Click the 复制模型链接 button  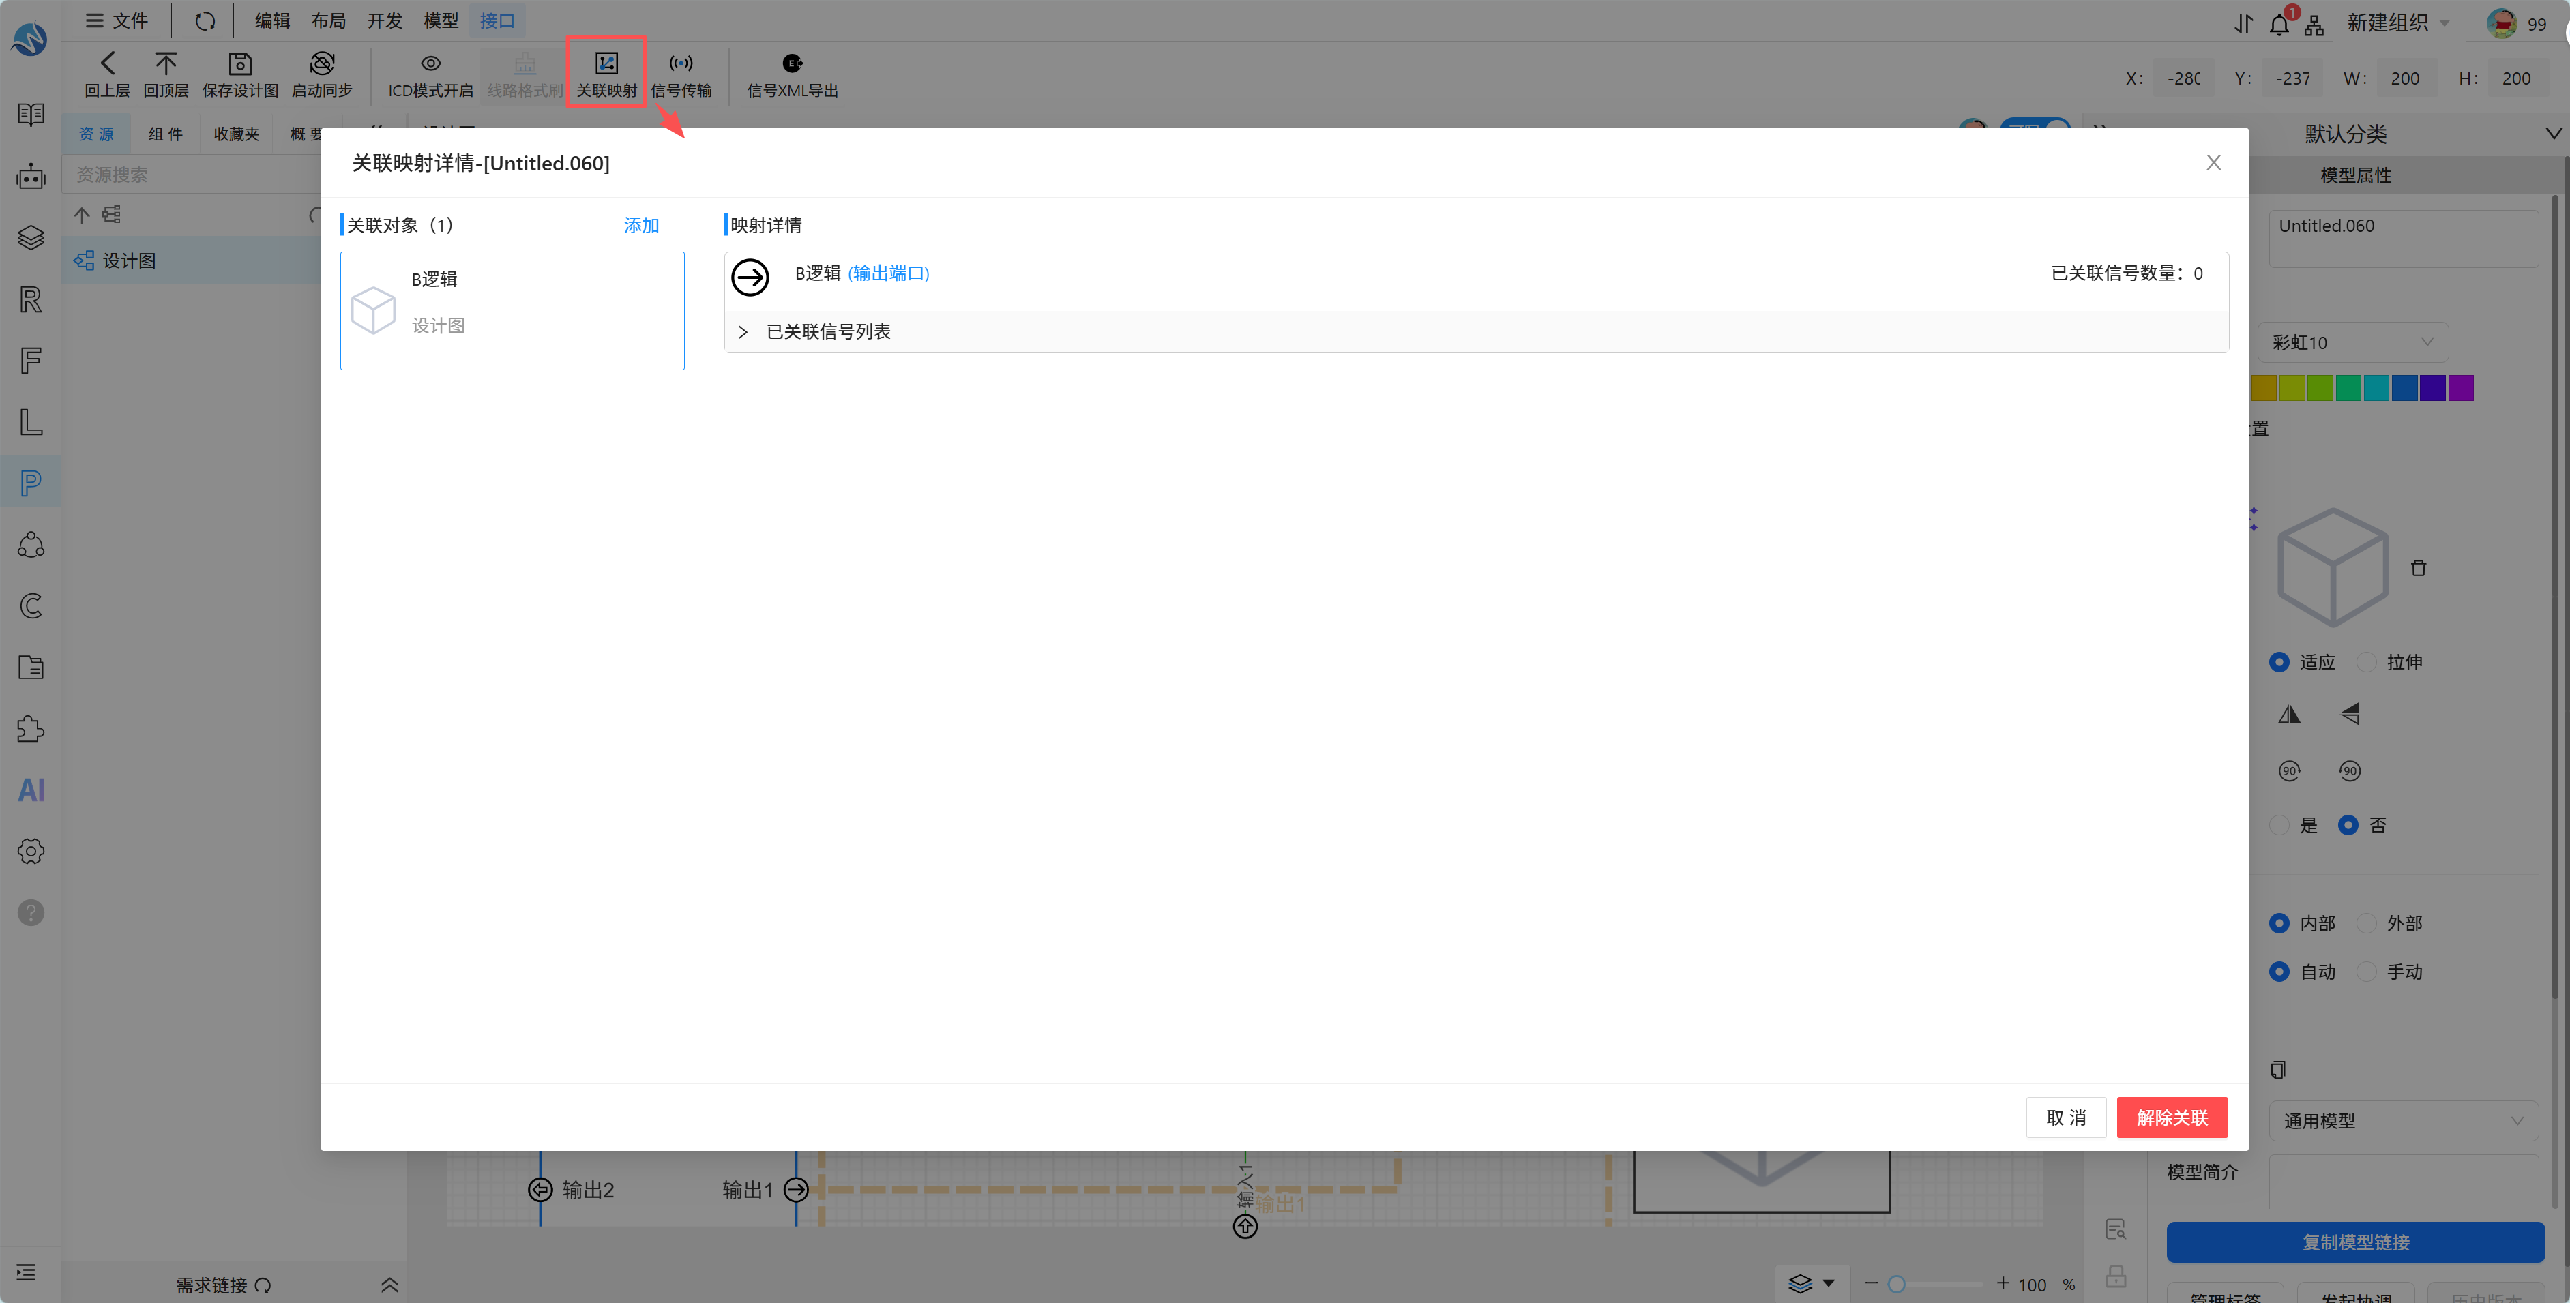coord(2354,1242)
